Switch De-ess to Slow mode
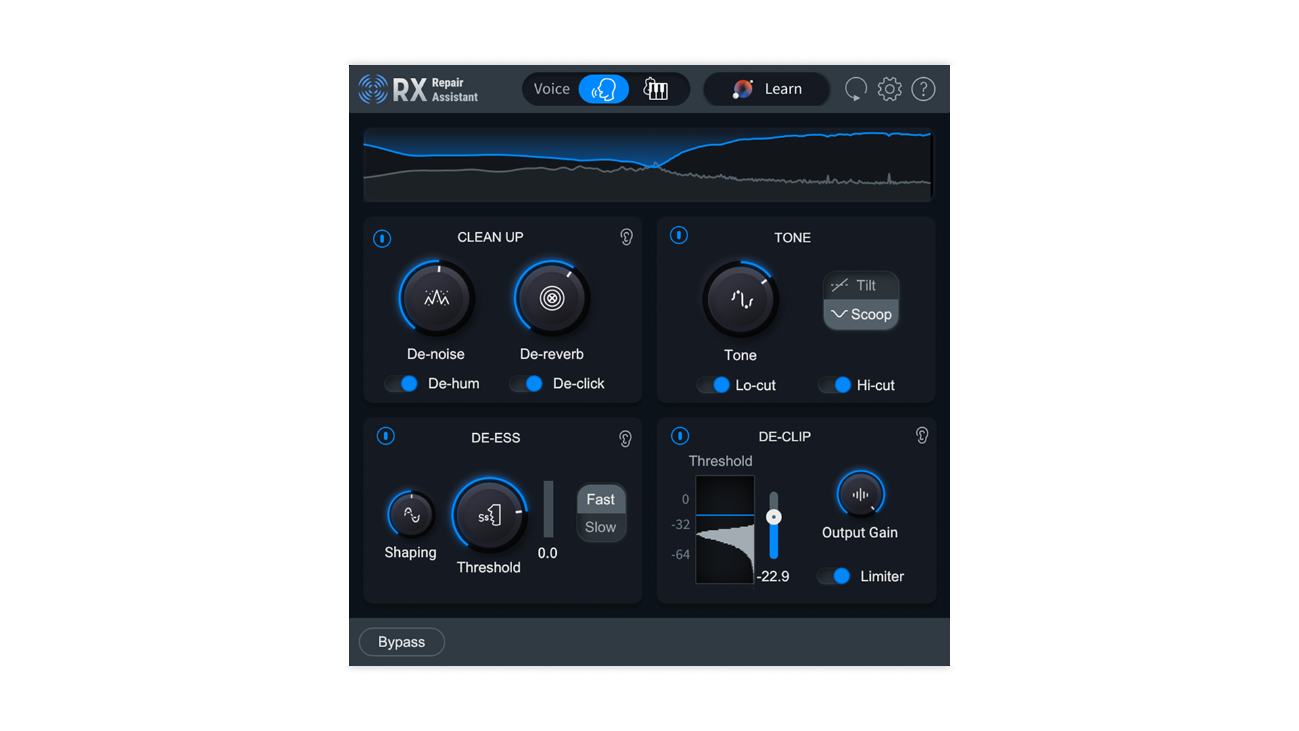The image size is (1299, 731). coord(601,527)
